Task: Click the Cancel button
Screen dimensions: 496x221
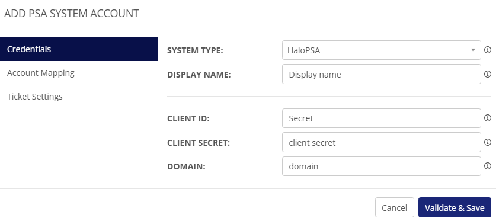Action: [x=395, y=207]
